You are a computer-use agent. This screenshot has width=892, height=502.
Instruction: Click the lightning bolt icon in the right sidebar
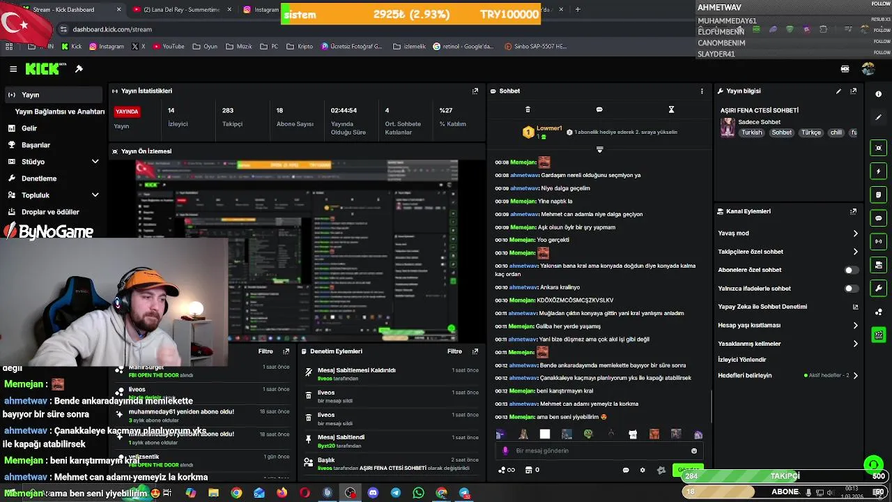878,172
